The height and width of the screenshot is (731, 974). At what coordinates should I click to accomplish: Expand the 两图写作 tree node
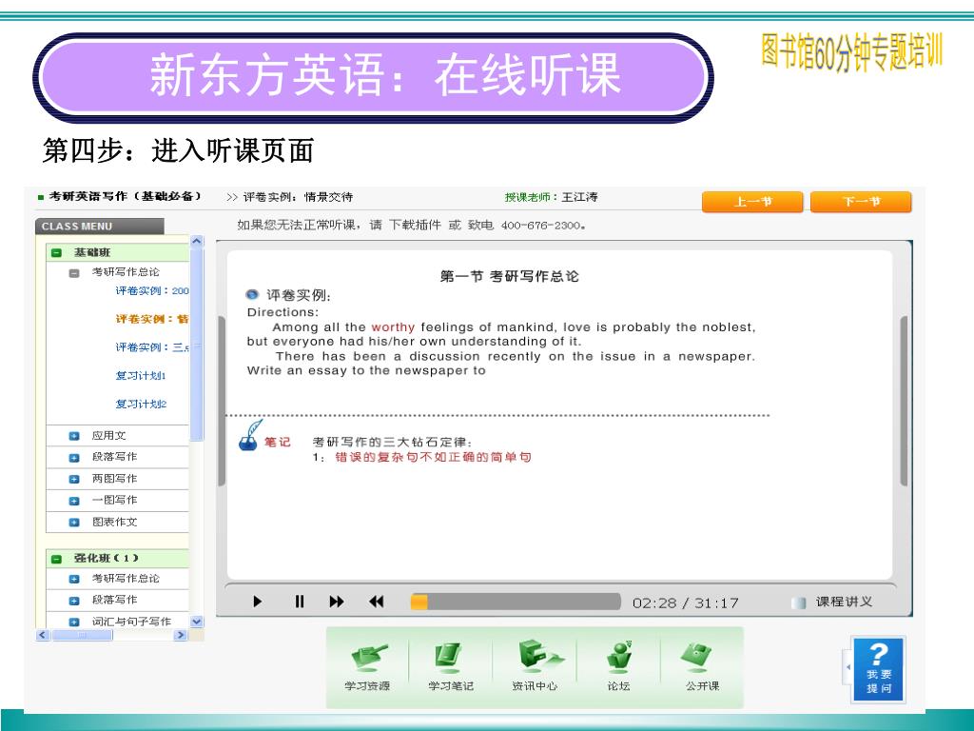[74, 479]
